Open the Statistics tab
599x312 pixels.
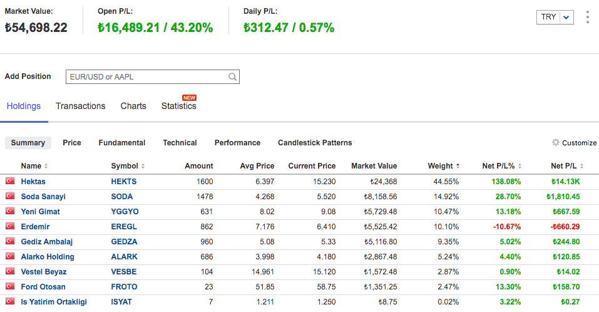(x=178, y=106)
